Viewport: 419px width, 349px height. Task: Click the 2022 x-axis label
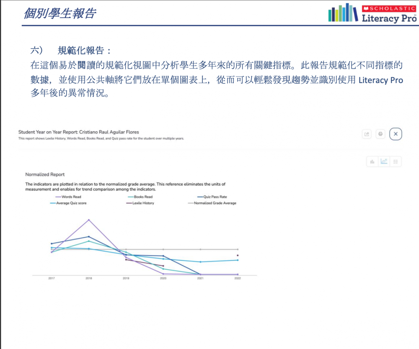coord(238,278)
